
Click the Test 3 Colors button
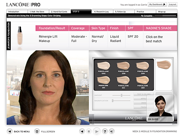pyautogui.click(x=144, y=94)
